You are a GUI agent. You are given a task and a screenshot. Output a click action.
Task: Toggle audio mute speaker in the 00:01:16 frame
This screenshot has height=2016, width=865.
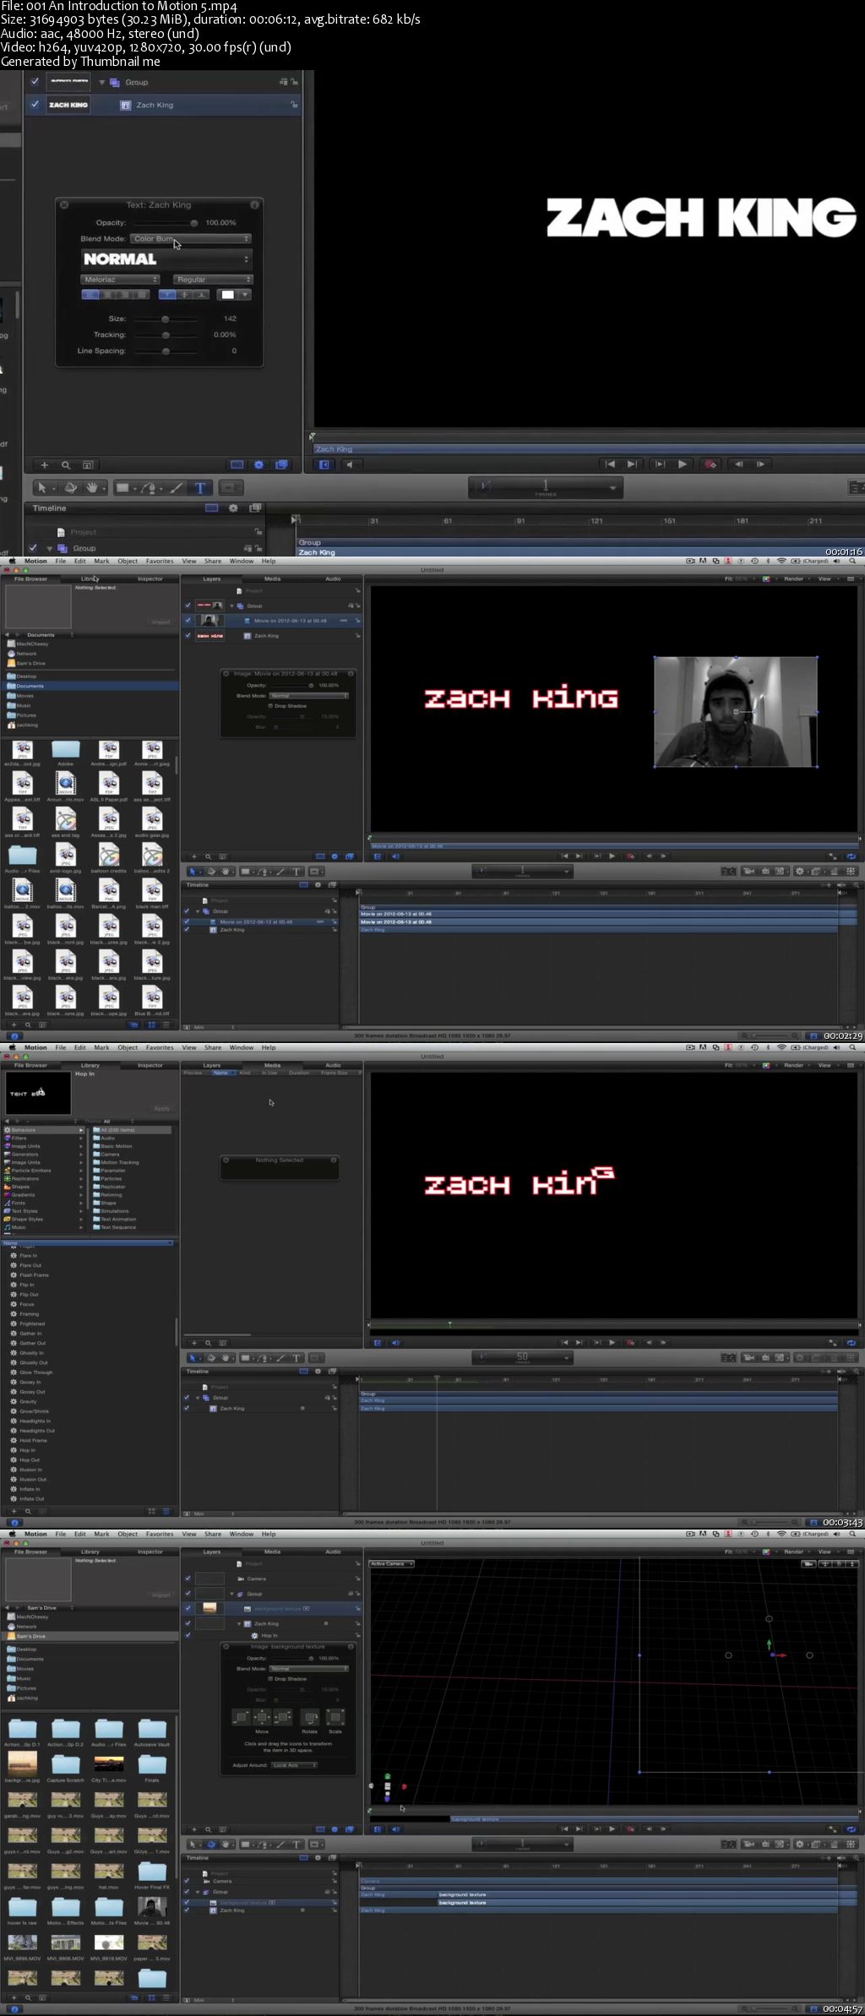pyautogui.click(x=349, y=464)
